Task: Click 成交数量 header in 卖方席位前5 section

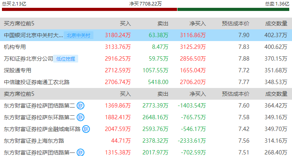Action: (276, 94)
